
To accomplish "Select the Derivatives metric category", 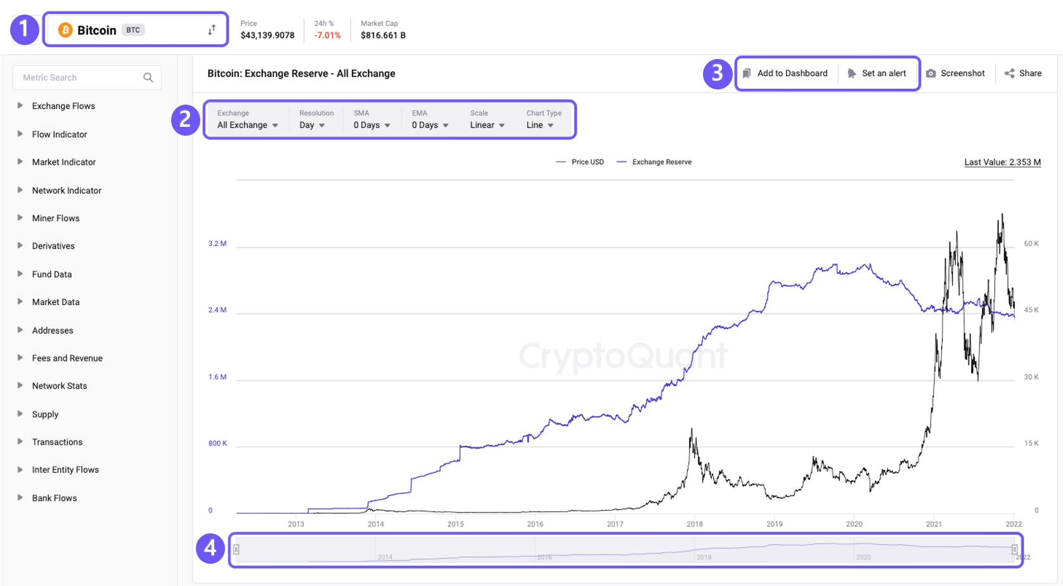I will point(53,246).
